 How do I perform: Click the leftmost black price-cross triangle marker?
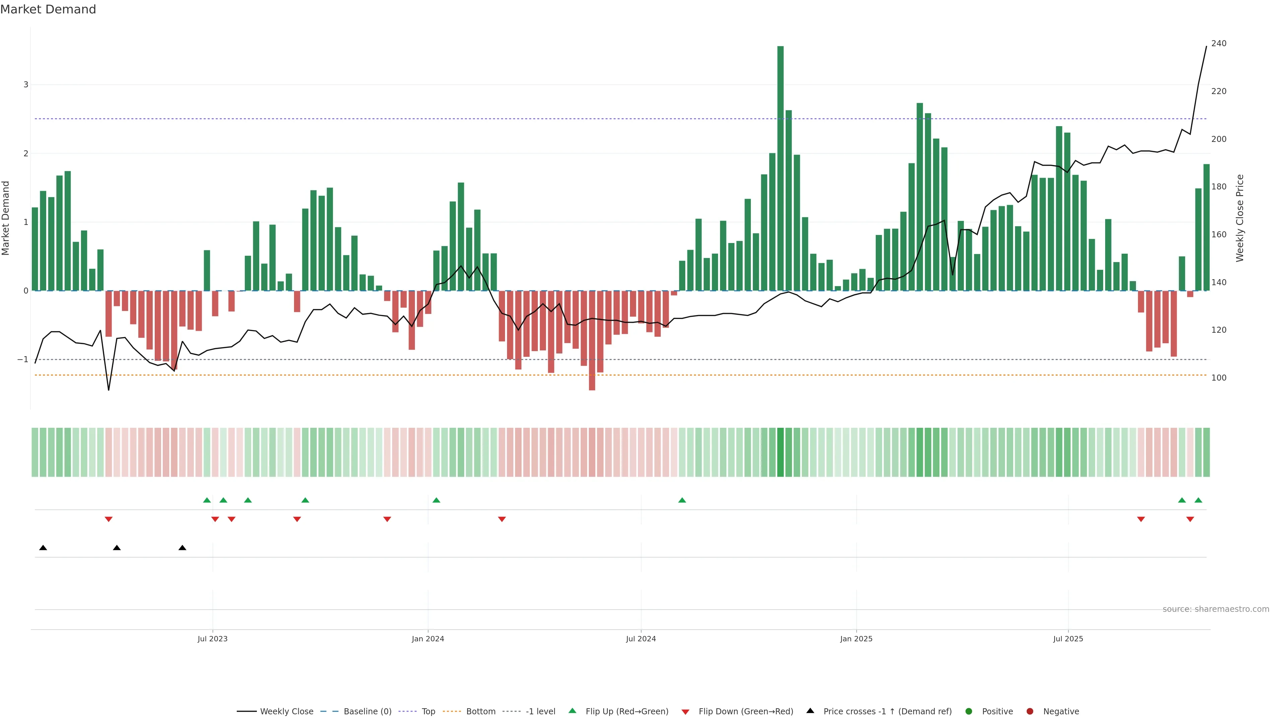pos(43,548)
